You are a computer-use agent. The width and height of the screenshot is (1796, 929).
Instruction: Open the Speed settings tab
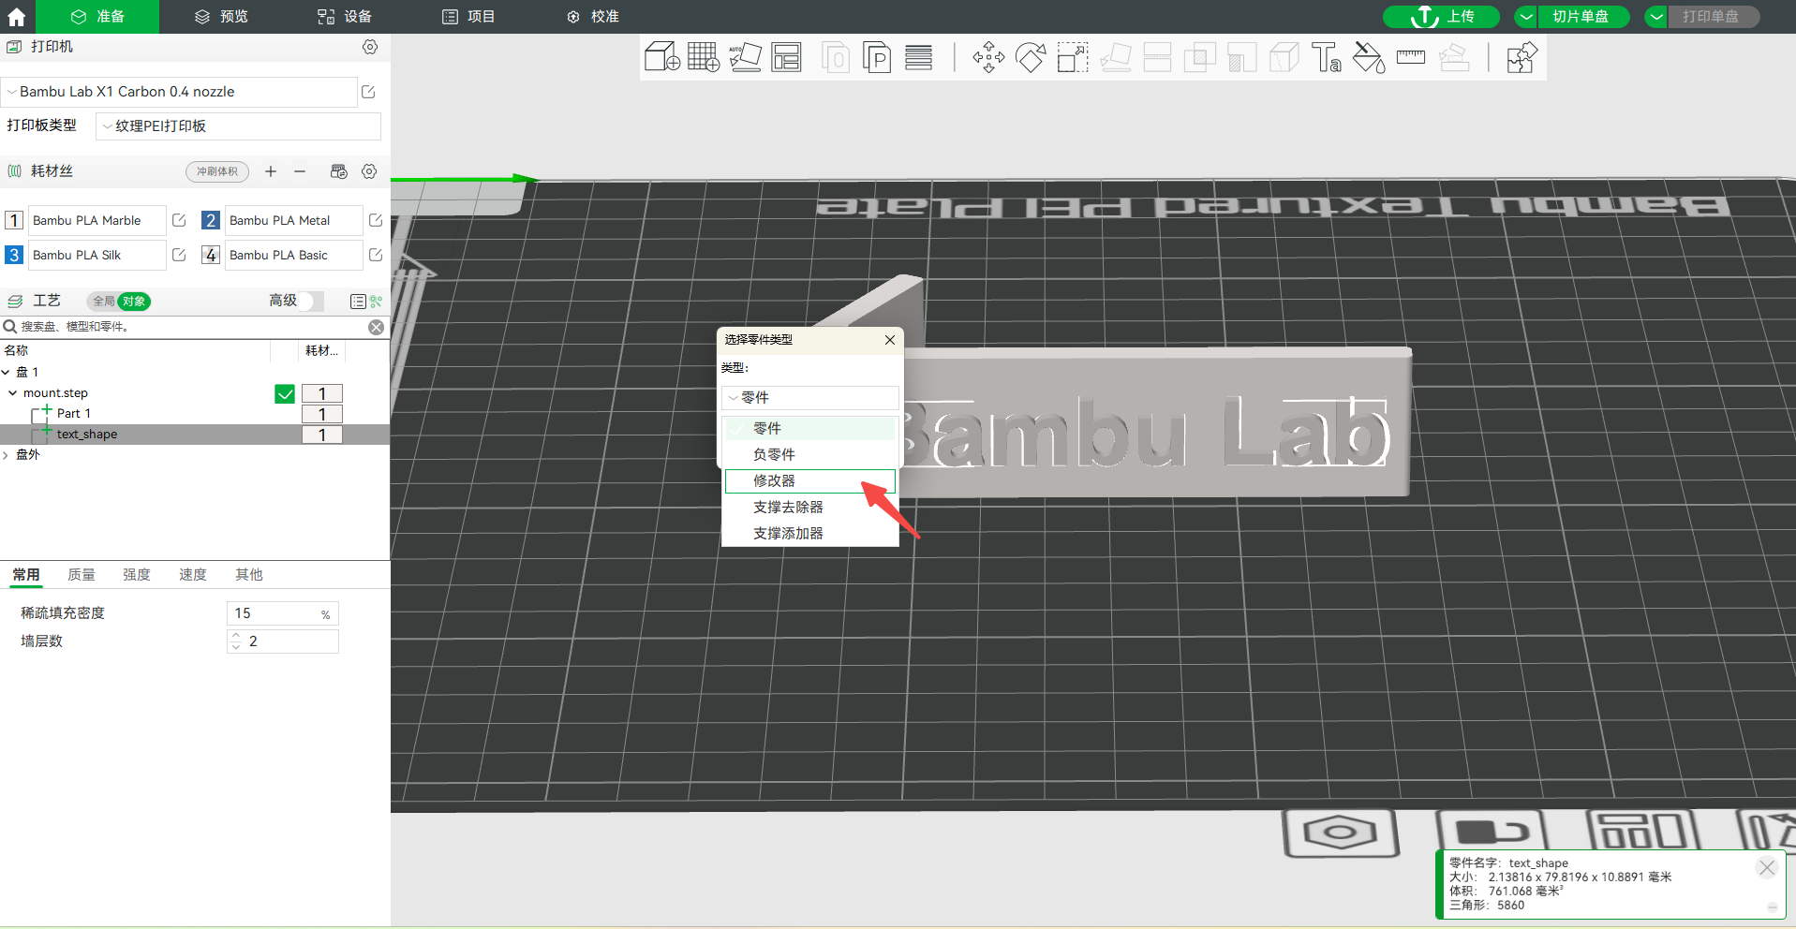pos(193,575)
